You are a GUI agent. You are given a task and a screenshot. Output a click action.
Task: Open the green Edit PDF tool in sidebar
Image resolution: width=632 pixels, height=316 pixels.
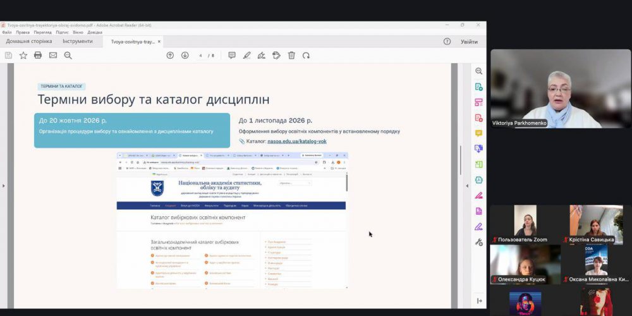[x=478, y=164]
